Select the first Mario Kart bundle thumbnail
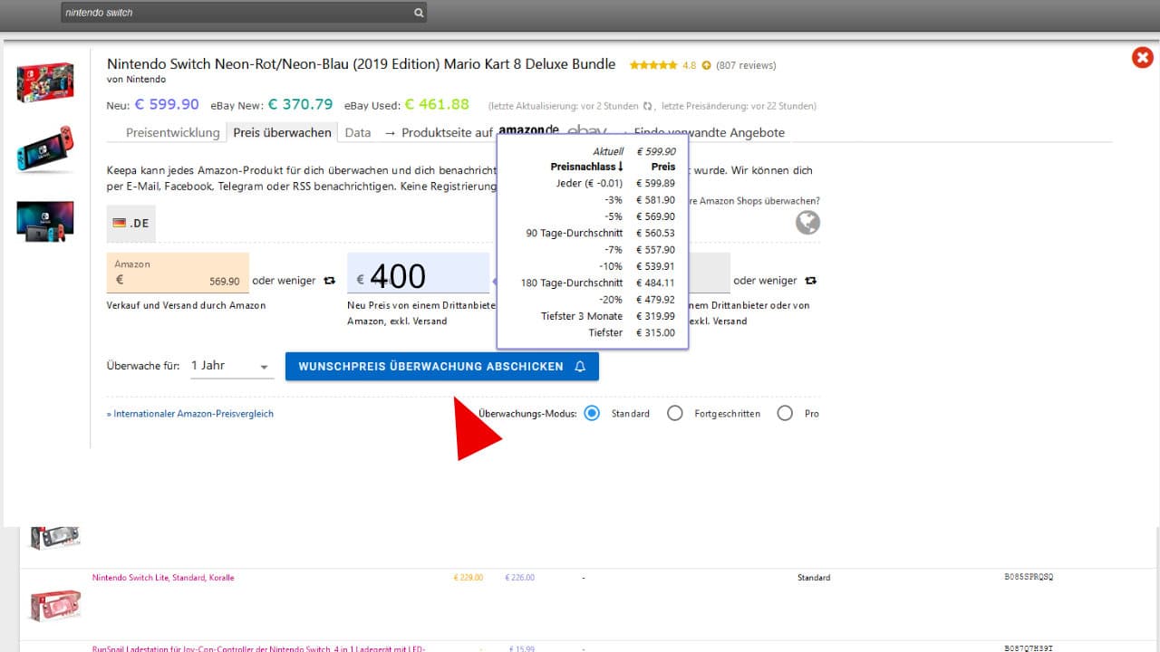The image size is (1160, 652). [x=45, y=82]
